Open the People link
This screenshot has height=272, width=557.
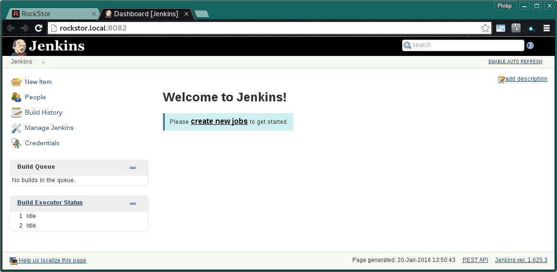pos(35,97)
